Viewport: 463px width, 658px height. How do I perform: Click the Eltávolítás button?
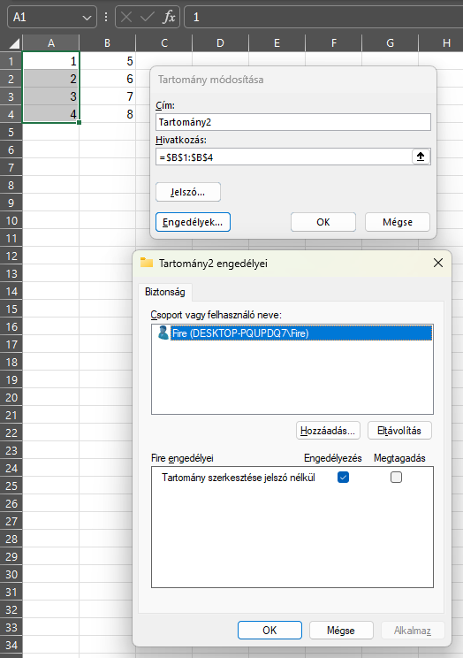(x=399, y=431)
